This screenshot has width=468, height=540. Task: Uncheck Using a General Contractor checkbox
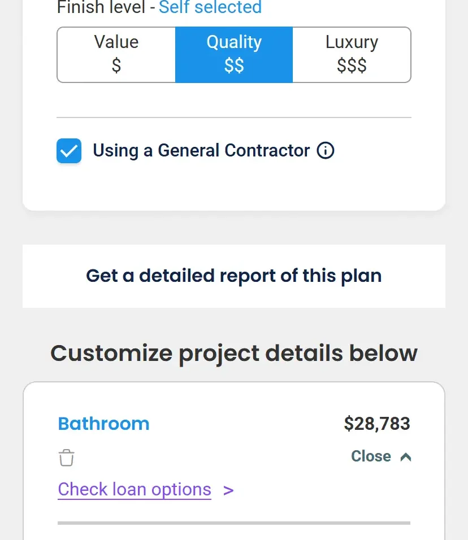[69, 151]
